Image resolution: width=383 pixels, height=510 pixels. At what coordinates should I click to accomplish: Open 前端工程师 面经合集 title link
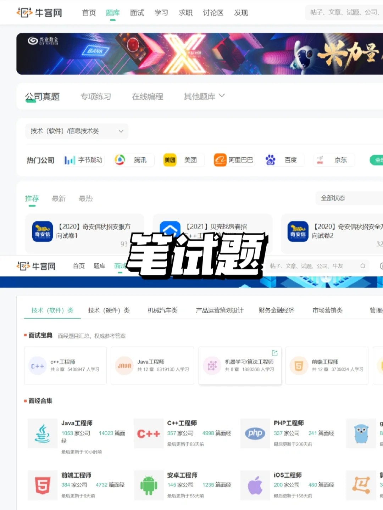[76, 475]
